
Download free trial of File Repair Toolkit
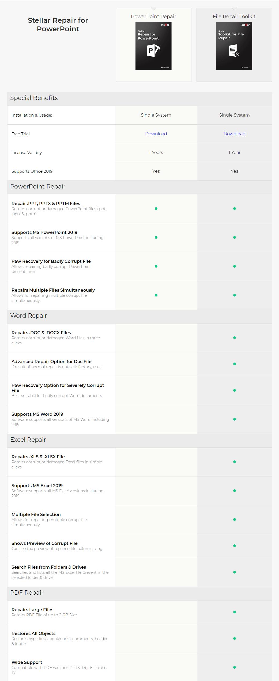(235, 134)
